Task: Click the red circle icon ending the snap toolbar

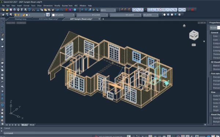Action: click(x=192, y=9)
